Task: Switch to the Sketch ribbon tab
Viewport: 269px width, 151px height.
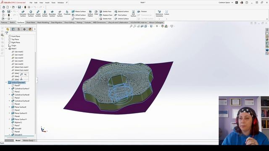Action: (12, 22)
